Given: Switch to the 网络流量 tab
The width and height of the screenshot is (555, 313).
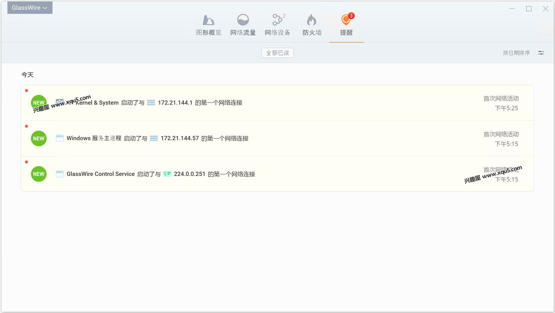Looking at the screenshot, I should pyautogui.click(x=243, y=25).
